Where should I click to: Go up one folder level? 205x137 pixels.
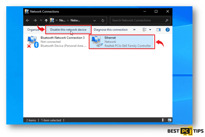point(46,20)
